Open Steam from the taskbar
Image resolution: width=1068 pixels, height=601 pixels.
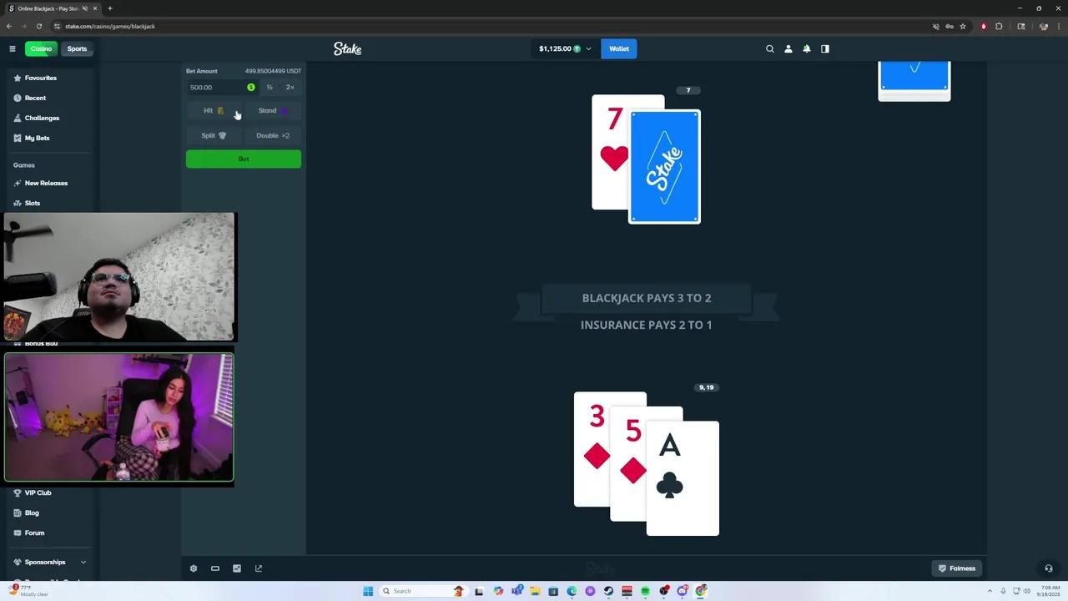coord(608,591)
